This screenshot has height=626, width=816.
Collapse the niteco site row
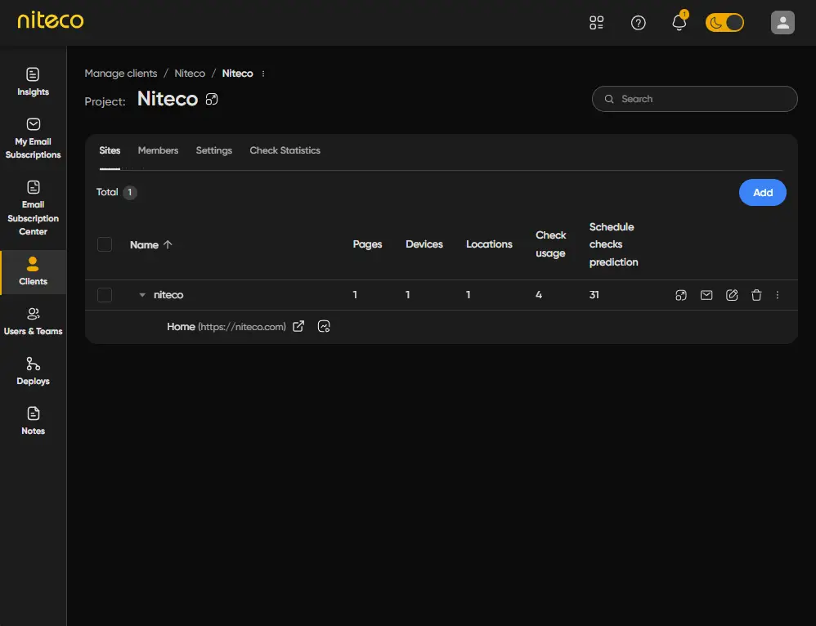(x=142, y=295)
